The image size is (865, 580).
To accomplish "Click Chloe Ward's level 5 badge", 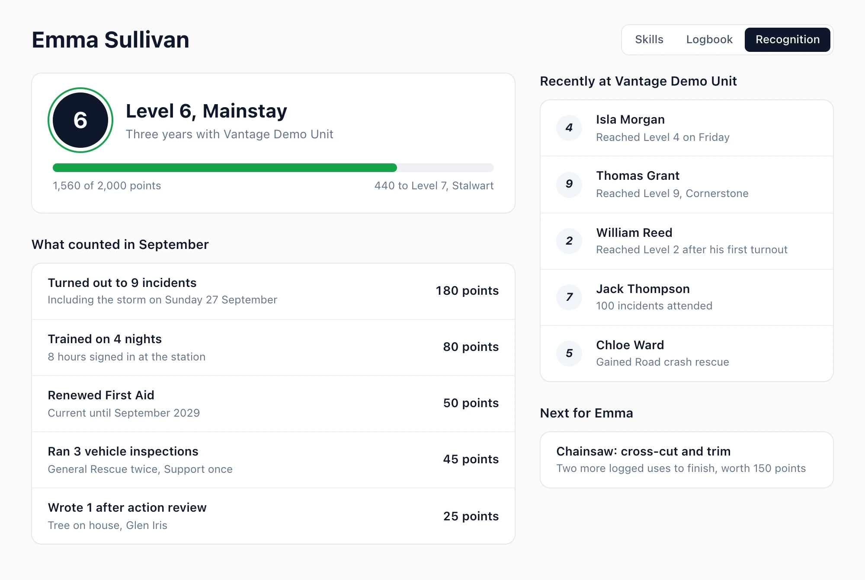I will point(569,354).
